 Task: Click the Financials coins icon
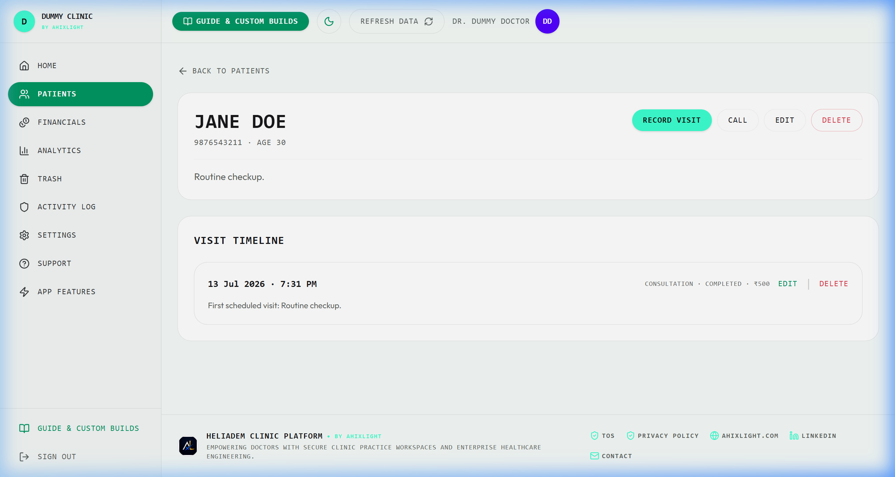click(x=24, y=122)
